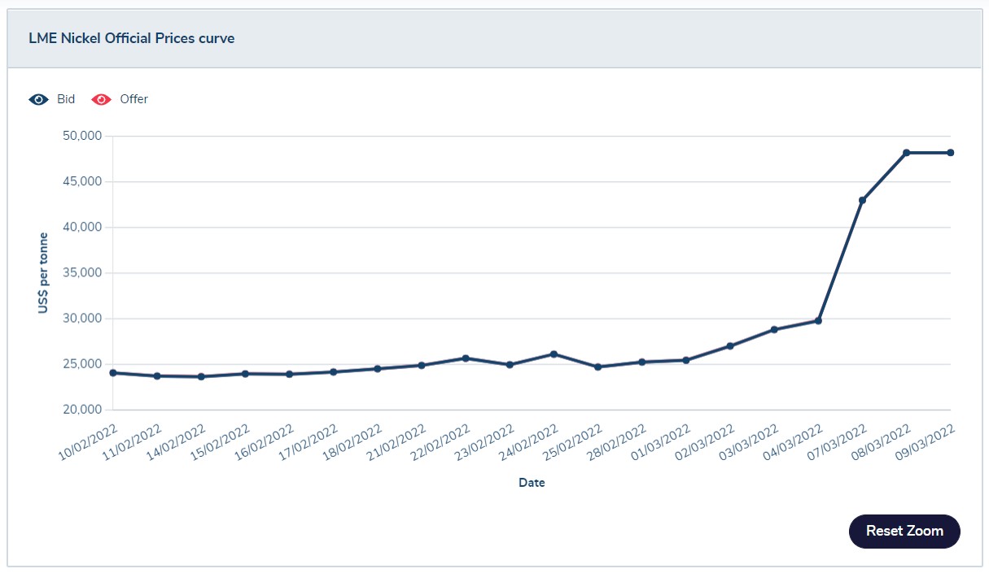Select the 17/02/2022 data point
989x573 pixels.
[x=333, y=371]
